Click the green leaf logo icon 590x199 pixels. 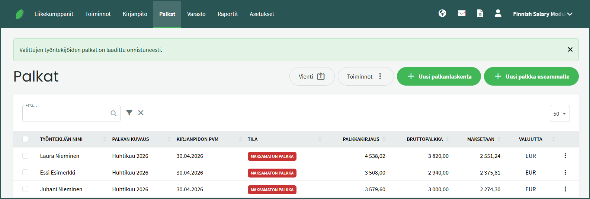pyautogui.click(x=20, y=14)
